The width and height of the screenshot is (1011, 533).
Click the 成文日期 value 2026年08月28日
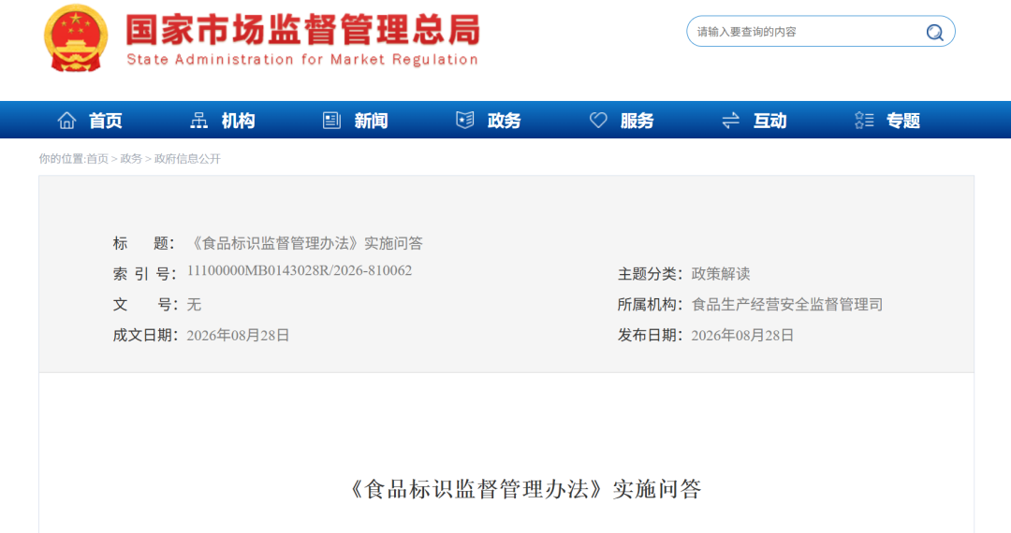point(238,336)
